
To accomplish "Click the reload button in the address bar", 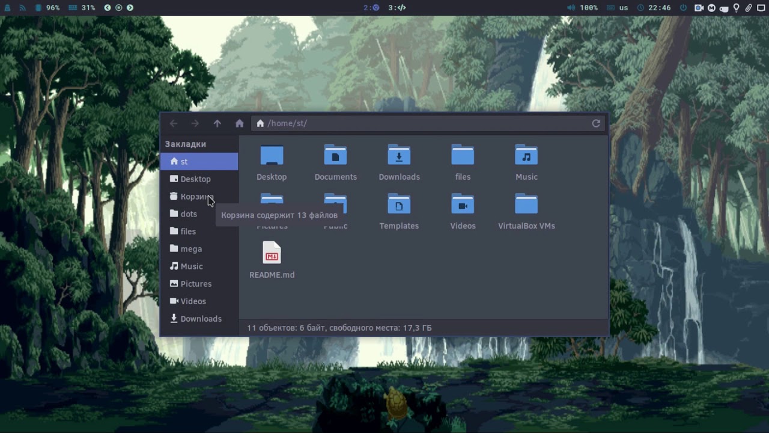I will (596, 123).
